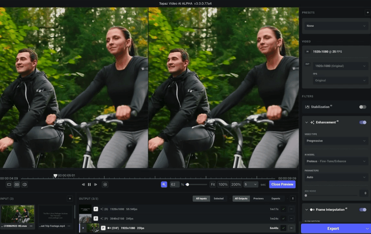
Task: Click the Close Preview button
Action: pyautogui.click(x=282, y=184)
